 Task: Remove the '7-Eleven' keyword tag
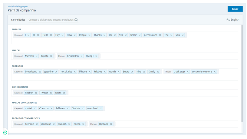[68, 109]
